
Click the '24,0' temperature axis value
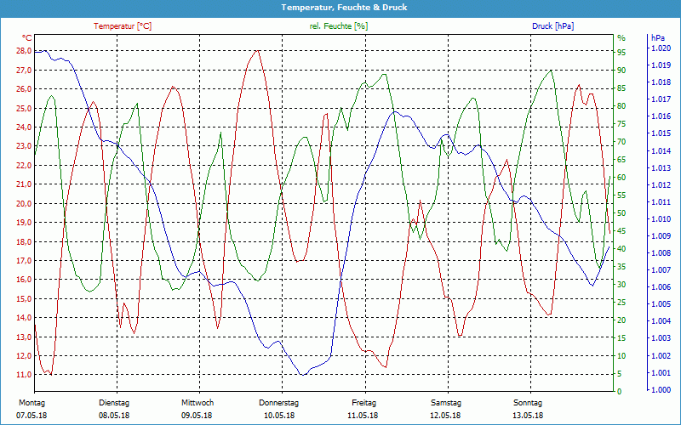coord(24,127)
